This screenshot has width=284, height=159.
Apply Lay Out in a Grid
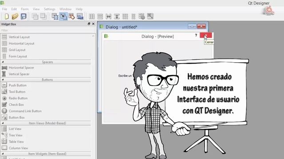[x=125, y=16]
